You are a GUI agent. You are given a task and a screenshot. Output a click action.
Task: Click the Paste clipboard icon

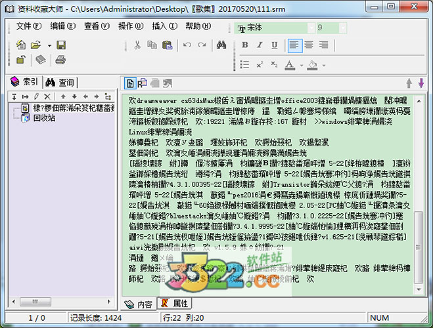point(167,45)
